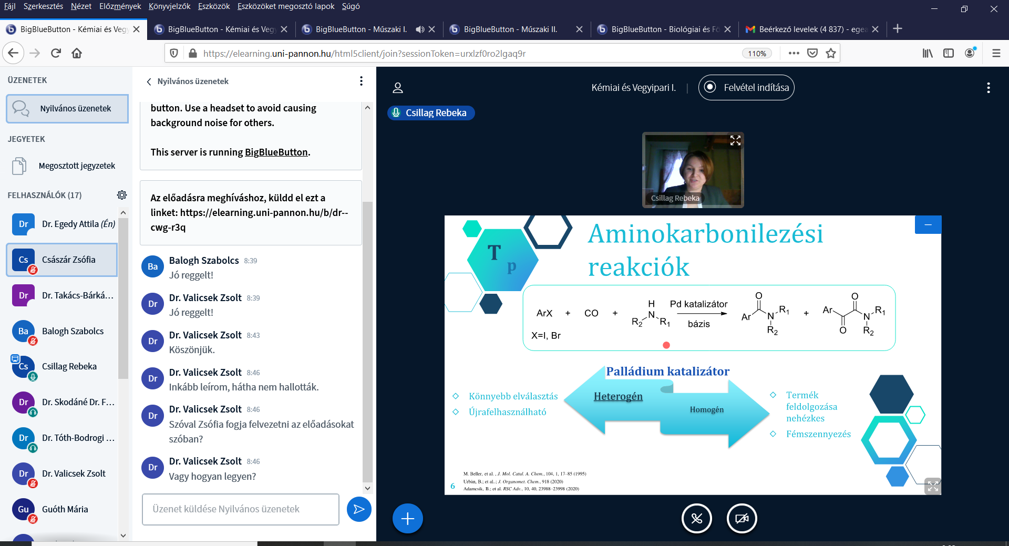
Task: Open user list settings gear
Action: [x=122, y=195]
